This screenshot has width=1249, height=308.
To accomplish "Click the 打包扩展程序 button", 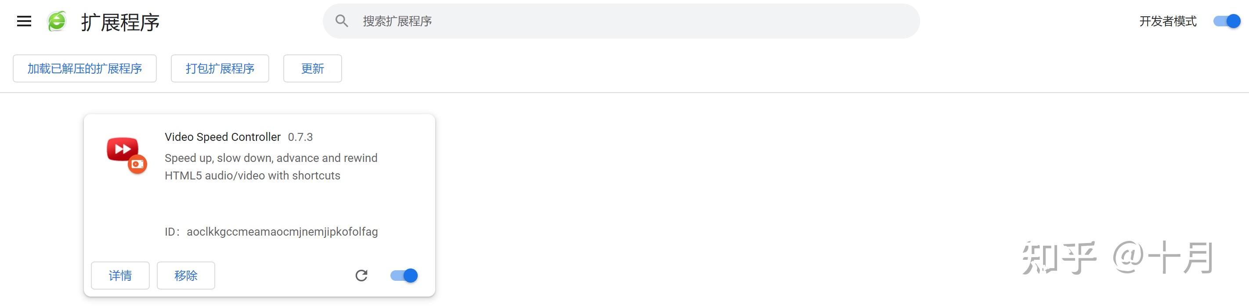I will click(x=220, y=69).
